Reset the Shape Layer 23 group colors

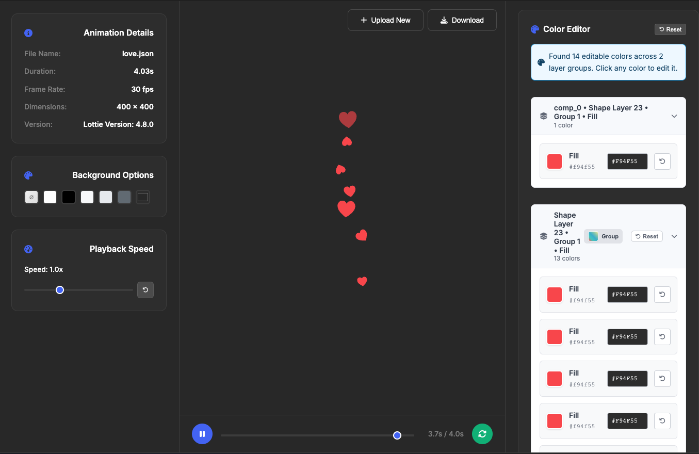click(x=647, y=236)
